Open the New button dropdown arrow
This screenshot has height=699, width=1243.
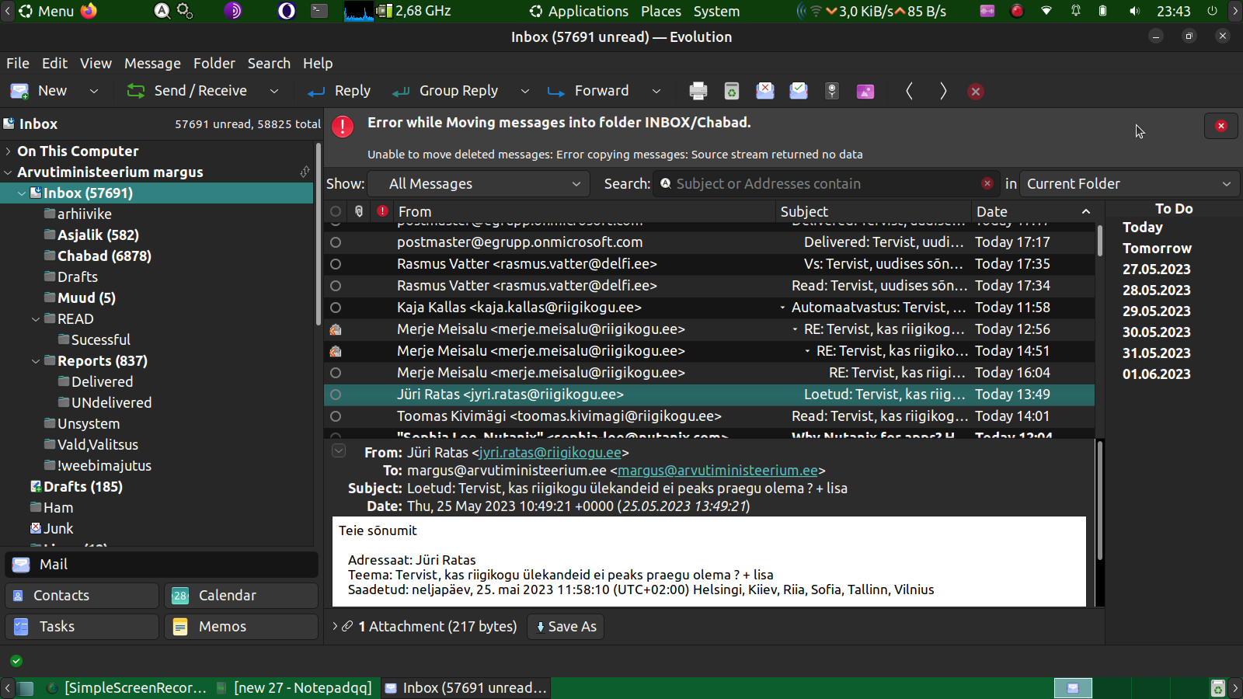point(94,91)
